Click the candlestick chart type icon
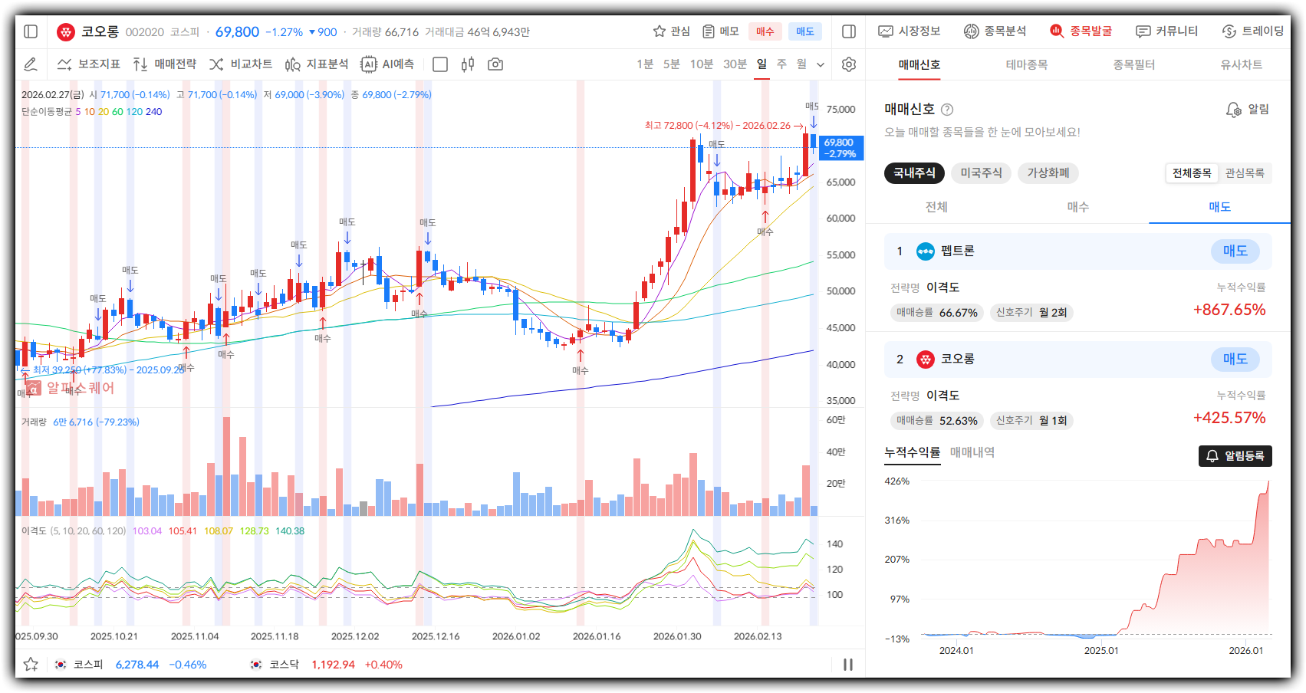The height and width of the screenshot is (693, 1306). tap(468, 64)
